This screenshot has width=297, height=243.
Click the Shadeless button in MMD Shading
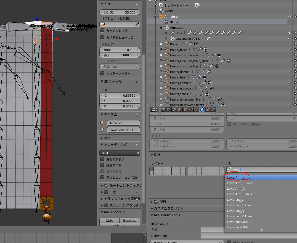pyautogui.click(x=129, y=220)
